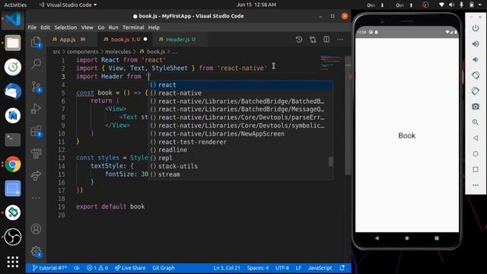The height and width of the screenshot is (274, 487).
Task: Open the Selection menu
Action: 65,27
